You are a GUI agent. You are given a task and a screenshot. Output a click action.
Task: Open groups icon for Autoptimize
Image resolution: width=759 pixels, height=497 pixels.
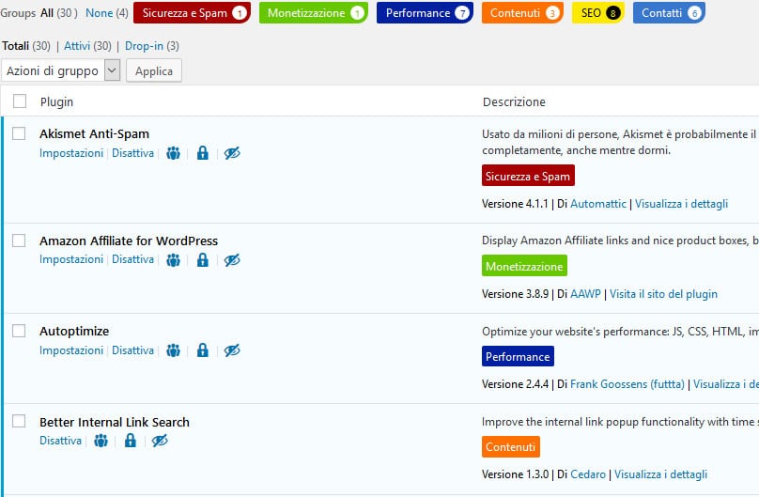pyautogui.click(x=173, y=350)
